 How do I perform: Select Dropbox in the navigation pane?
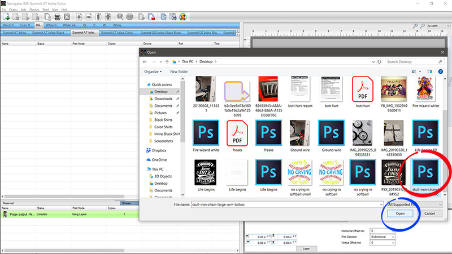(159, 150)
